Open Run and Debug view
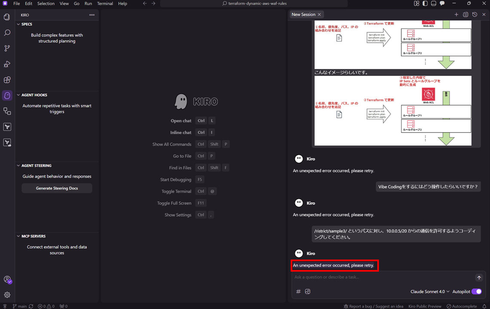 click(7, 64)
